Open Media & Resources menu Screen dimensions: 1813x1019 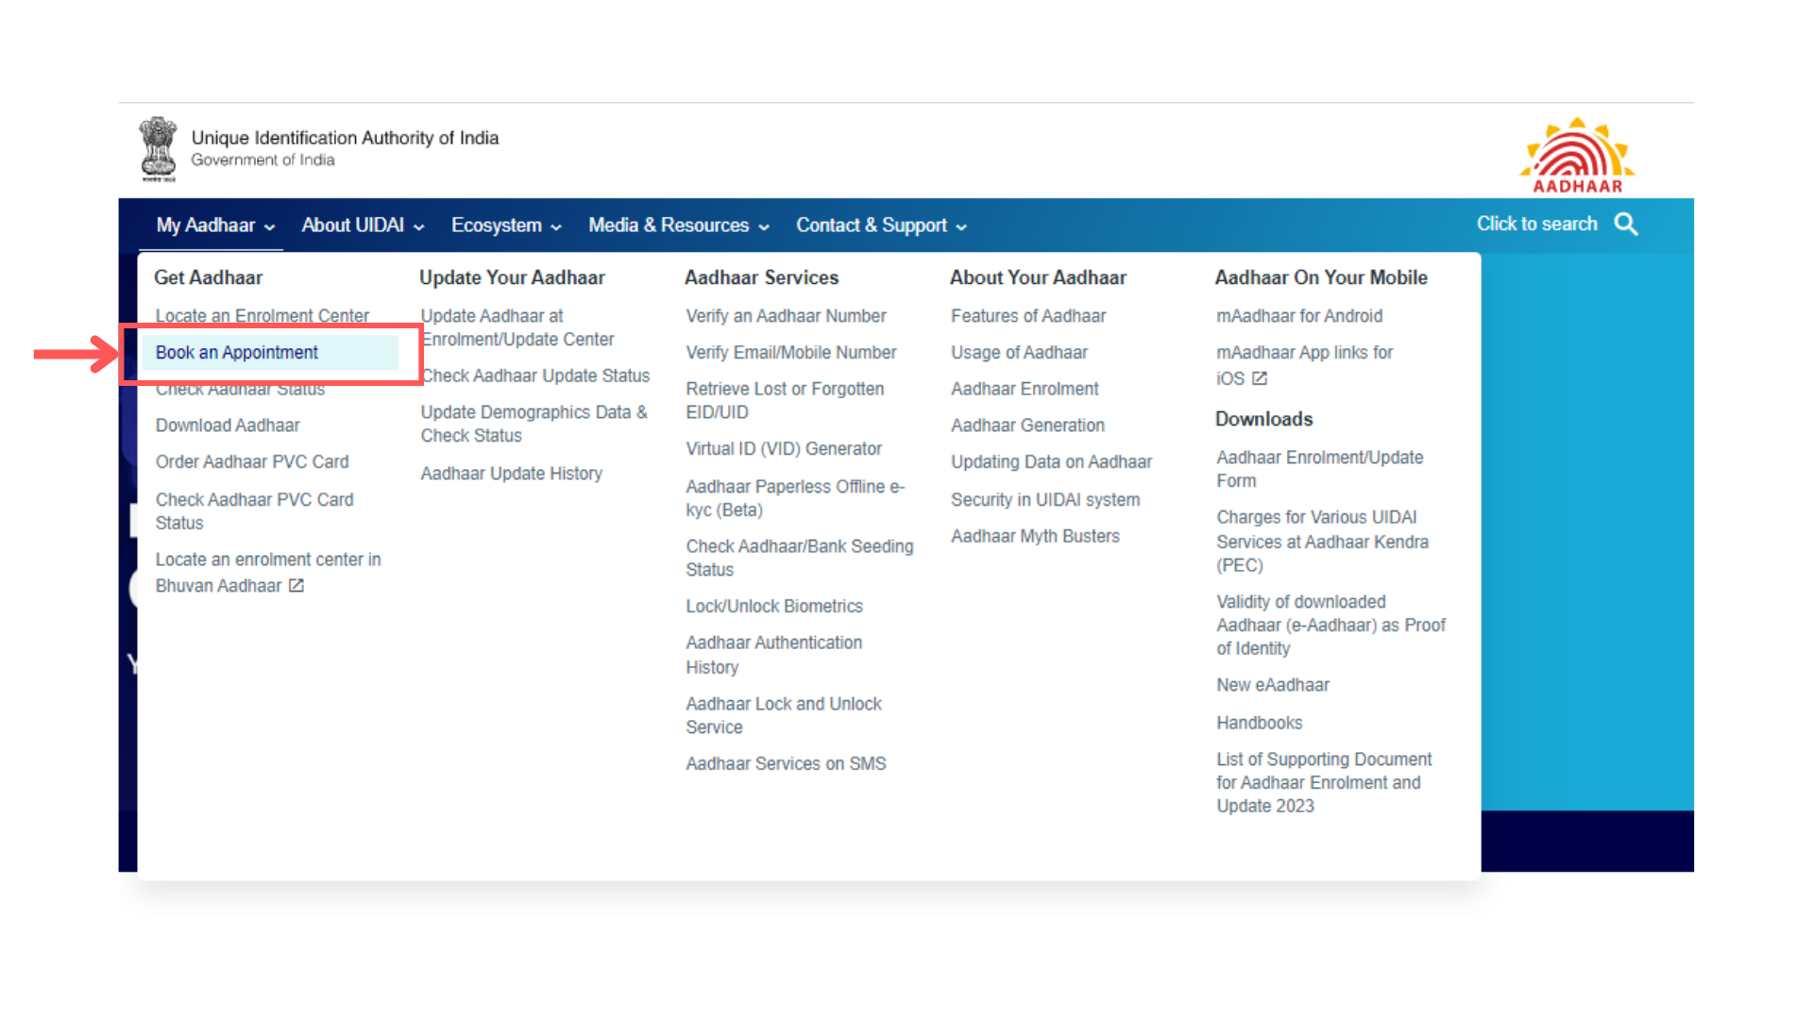coord(678,226)
